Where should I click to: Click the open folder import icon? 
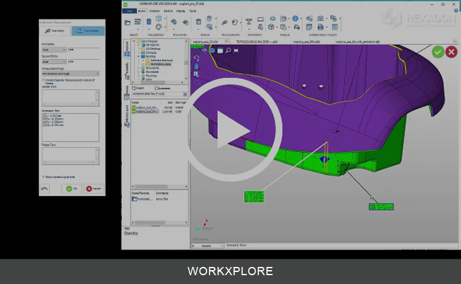(128, 23)
